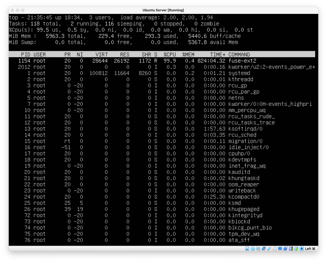Select the kthreadd process name
The width and height of the screenshot is (327, 262).
tap(241, 79)
